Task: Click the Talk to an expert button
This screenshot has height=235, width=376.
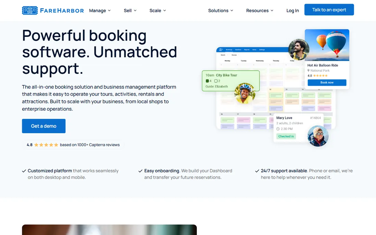Action: (x=329, y=10)
